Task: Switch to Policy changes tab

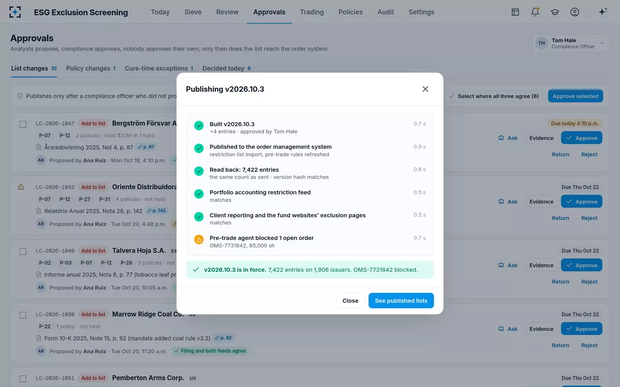Action: coord(91,68)
